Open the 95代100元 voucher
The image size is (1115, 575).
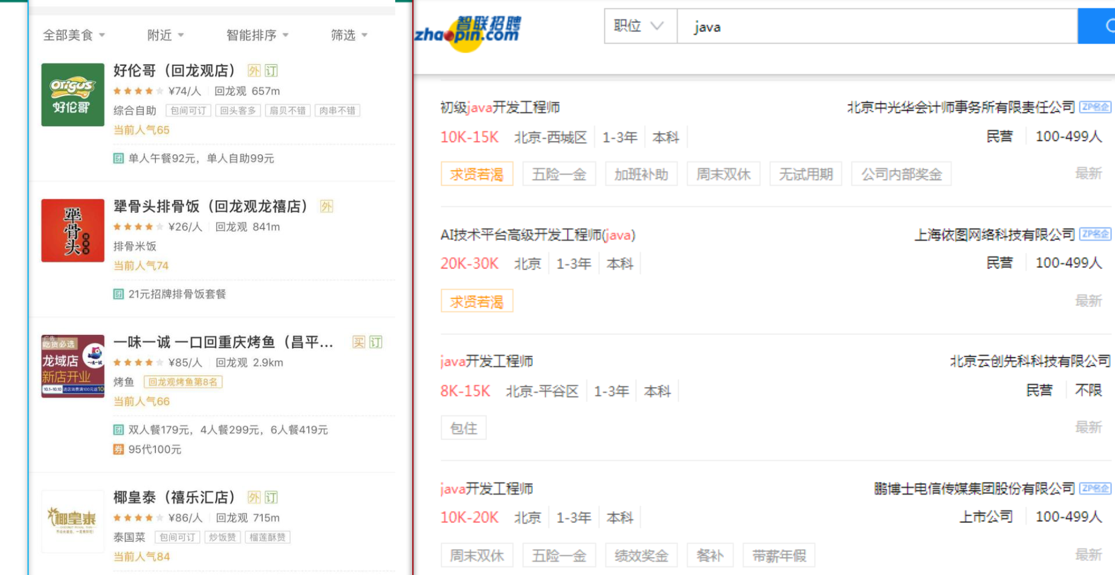tap(155, 449)
